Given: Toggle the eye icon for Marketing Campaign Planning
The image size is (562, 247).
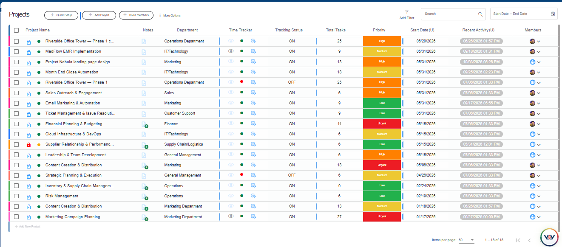Looking at the screenshot, I should (231, 216).
